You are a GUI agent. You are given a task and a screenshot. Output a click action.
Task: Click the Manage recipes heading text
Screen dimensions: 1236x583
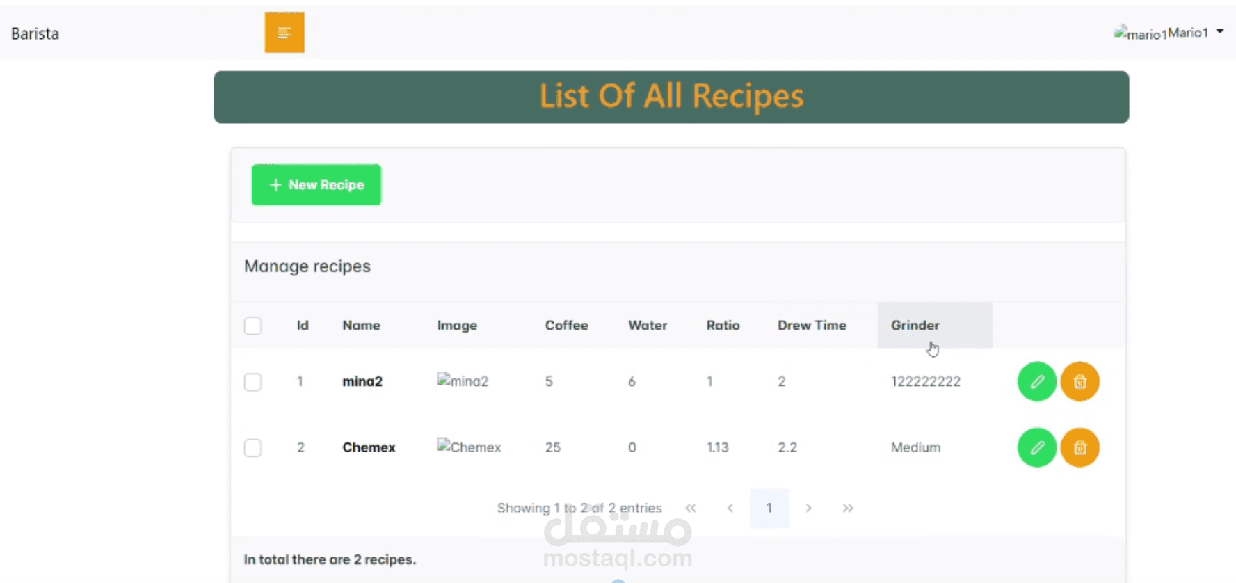[307, 266]
